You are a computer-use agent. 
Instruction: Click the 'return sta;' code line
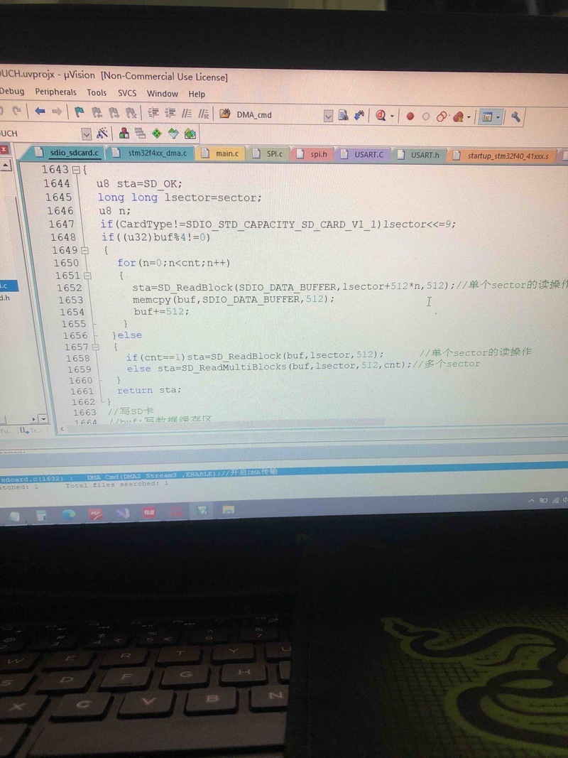149,390
